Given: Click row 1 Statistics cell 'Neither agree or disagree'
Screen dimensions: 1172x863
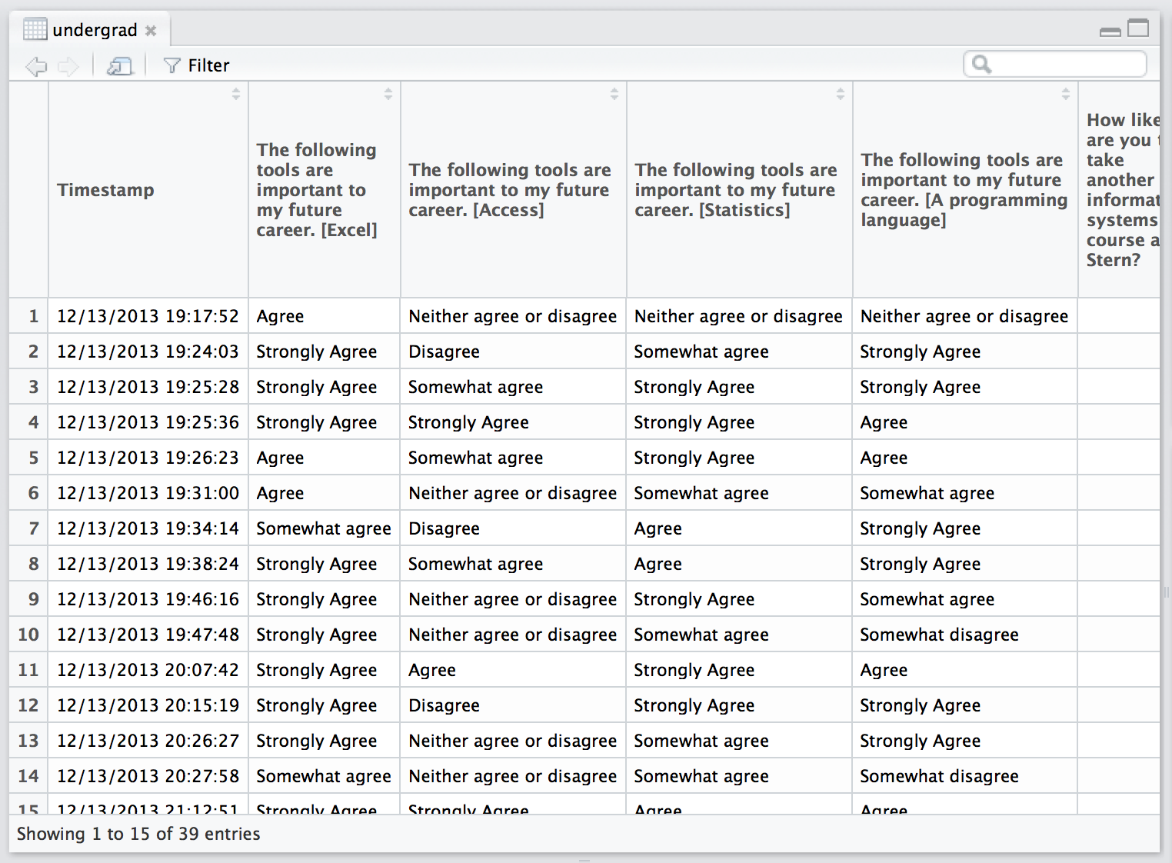Looking at the screenshot, I should [738, 317].
